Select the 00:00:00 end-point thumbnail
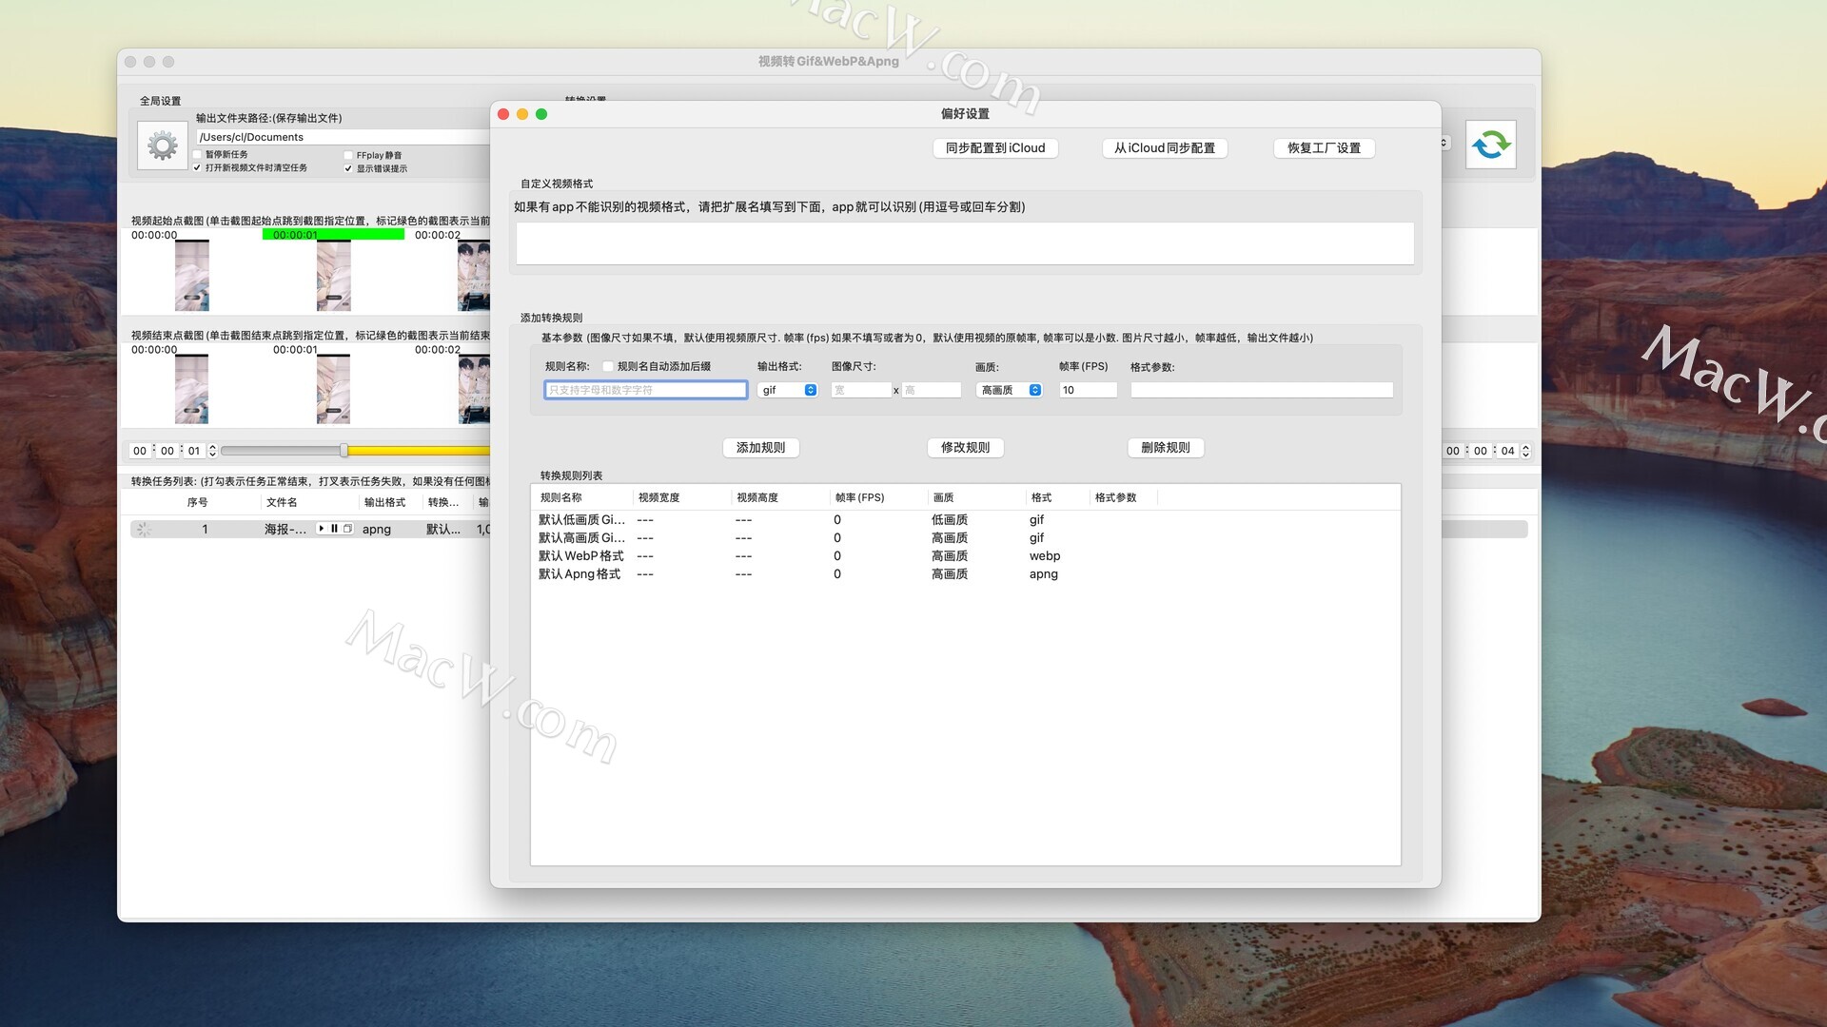The width and height of the screenshot is (1827, 1027). 191,389
